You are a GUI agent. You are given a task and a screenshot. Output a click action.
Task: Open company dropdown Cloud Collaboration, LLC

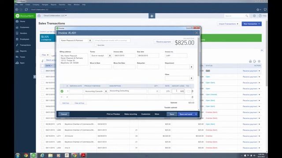click(55, 16)
